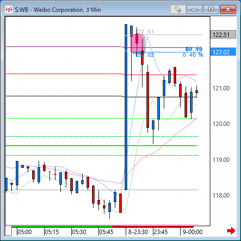The height and width of the screenshot is (241, 241).
Task: Click the green session bar on time axis
Action: point(62,227)
